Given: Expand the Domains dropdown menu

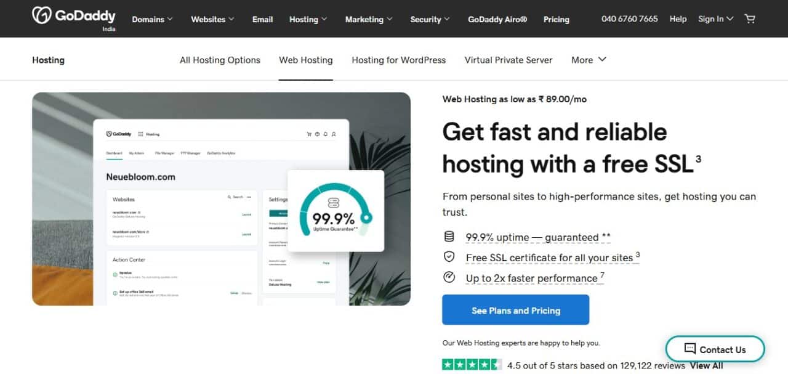Looking at the screenshot, I should (152, 19).
